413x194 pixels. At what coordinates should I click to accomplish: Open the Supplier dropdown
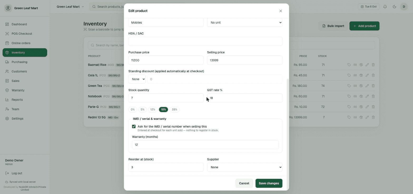245,167
